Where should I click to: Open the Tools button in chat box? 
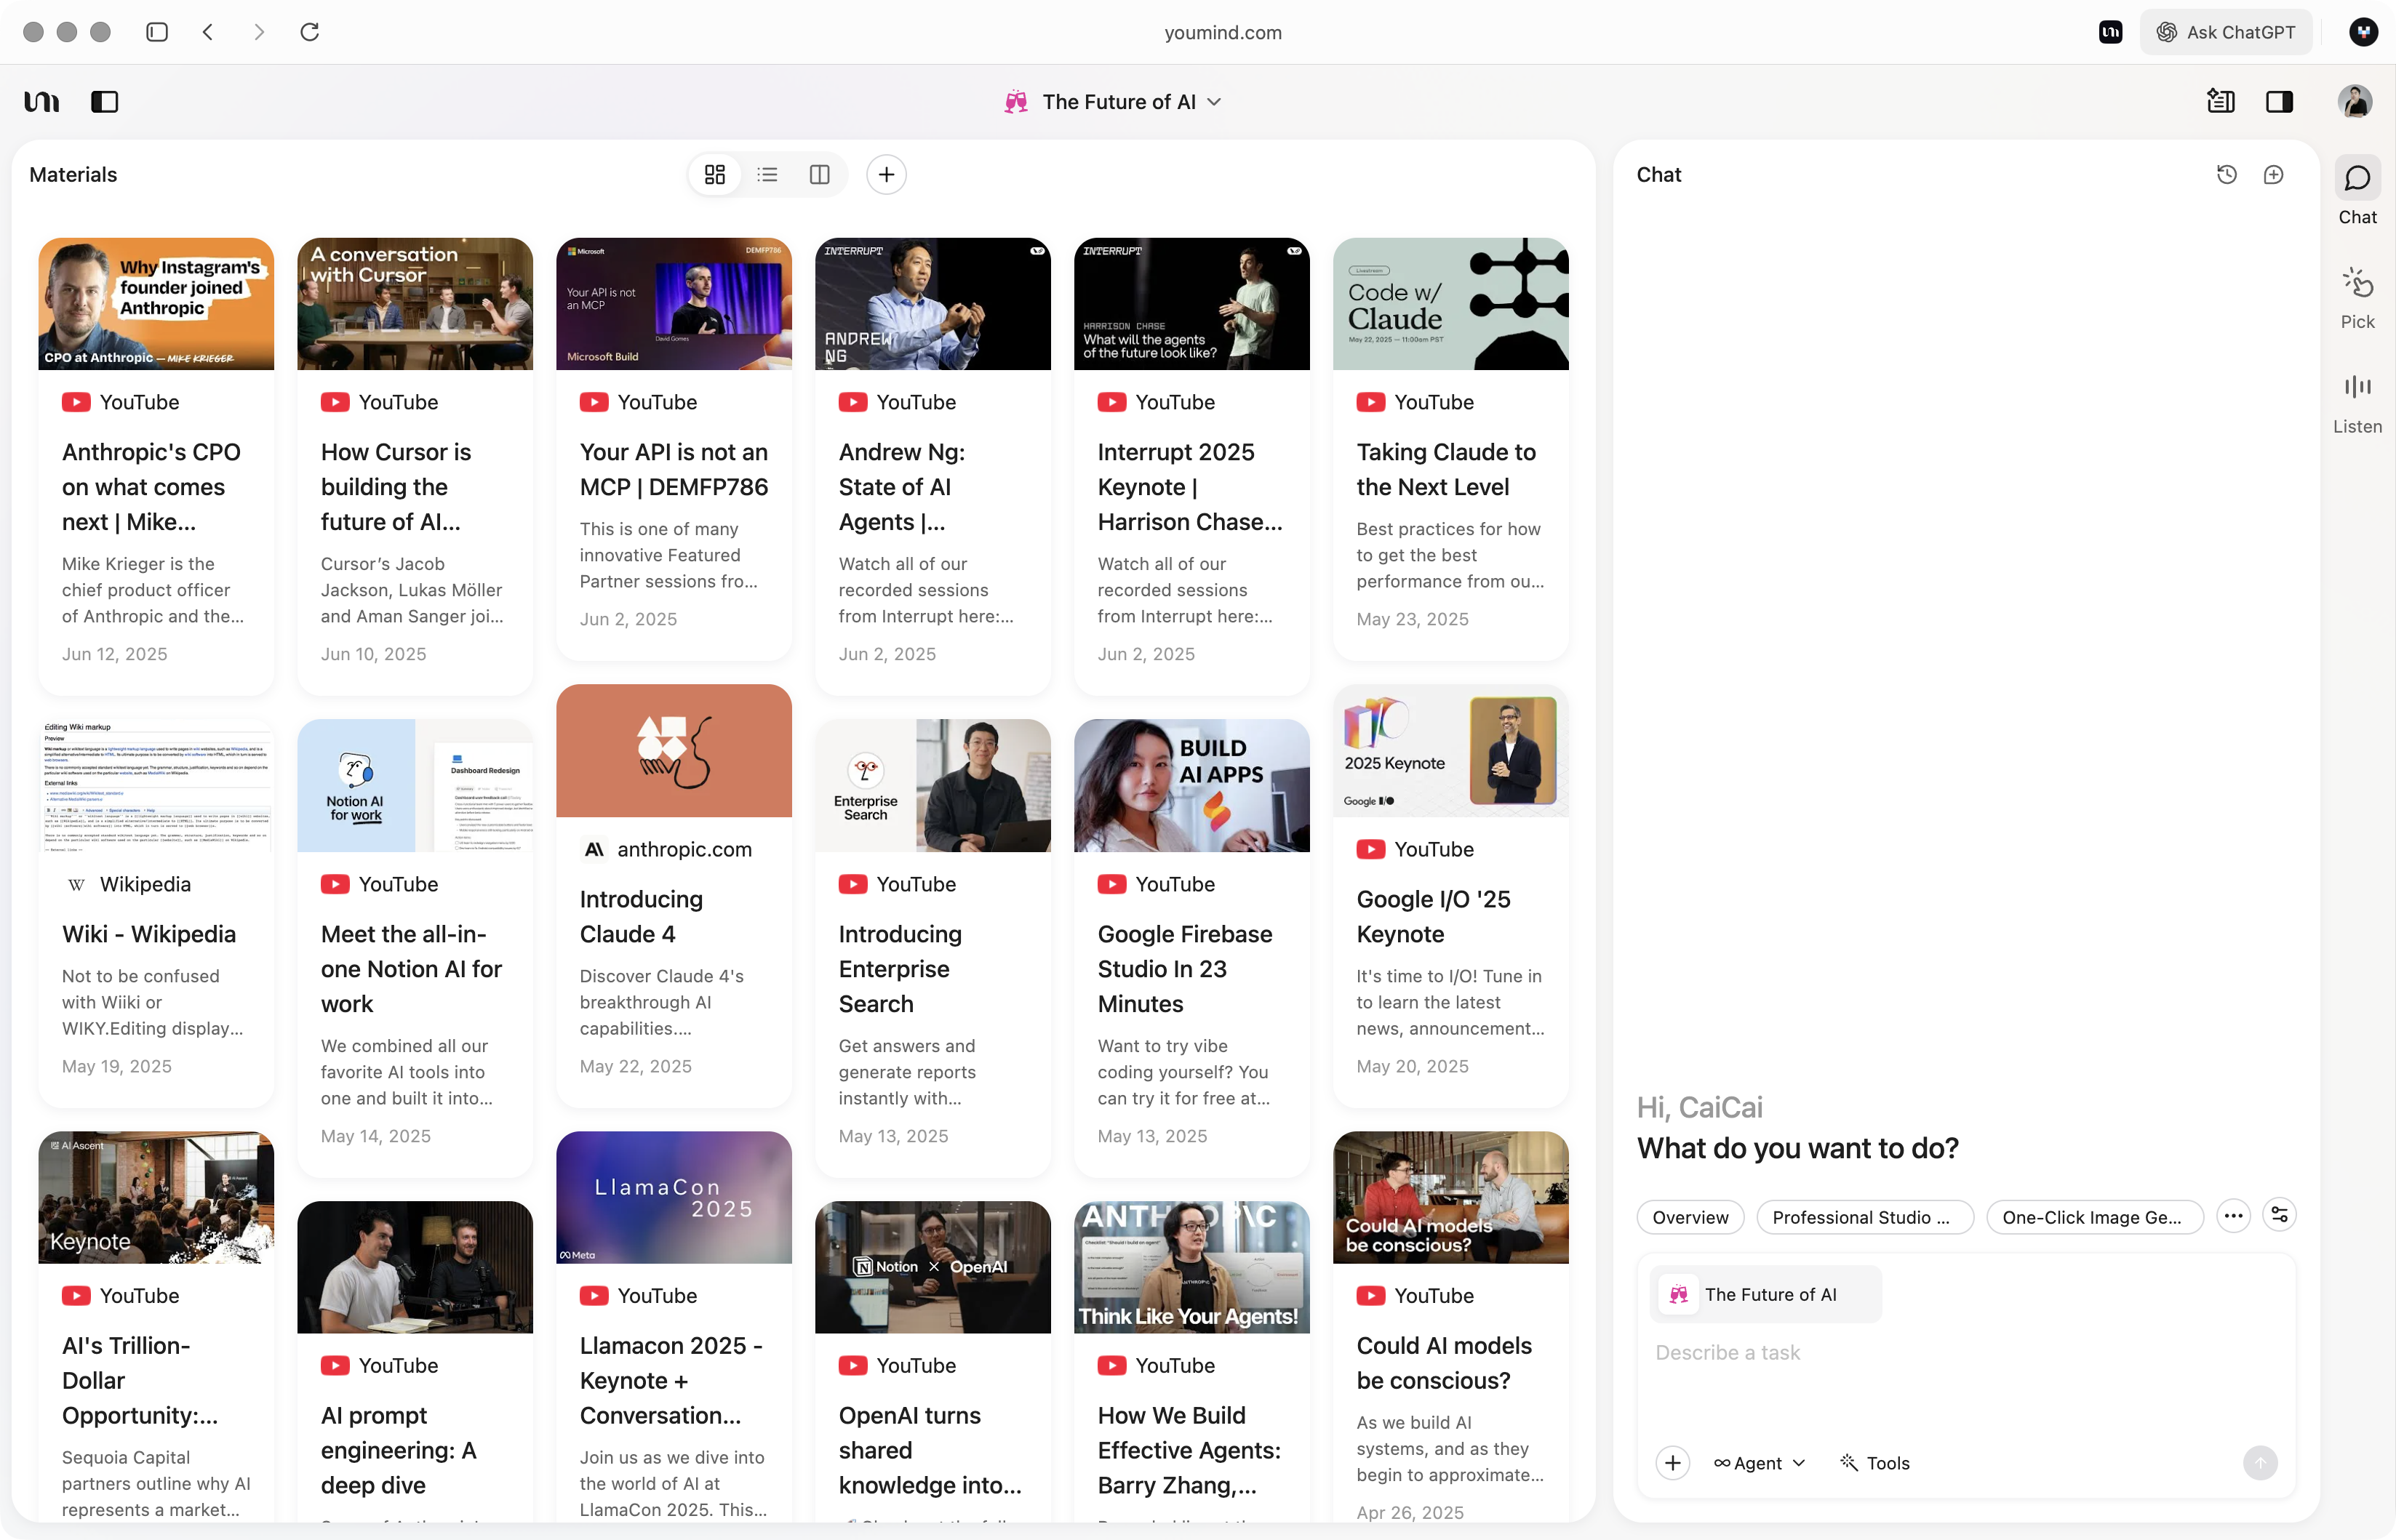click(x=1874, y=1463)
